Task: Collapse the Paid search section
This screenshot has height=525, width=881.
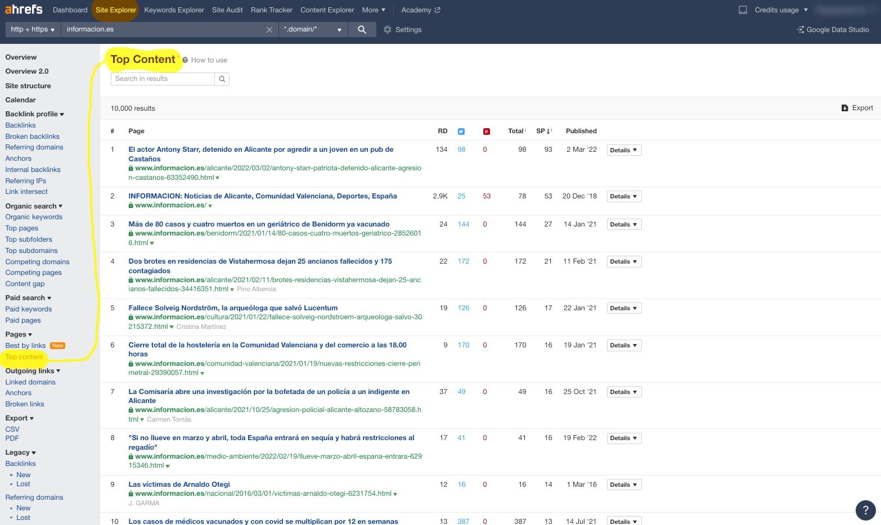Action: point(28,298)
